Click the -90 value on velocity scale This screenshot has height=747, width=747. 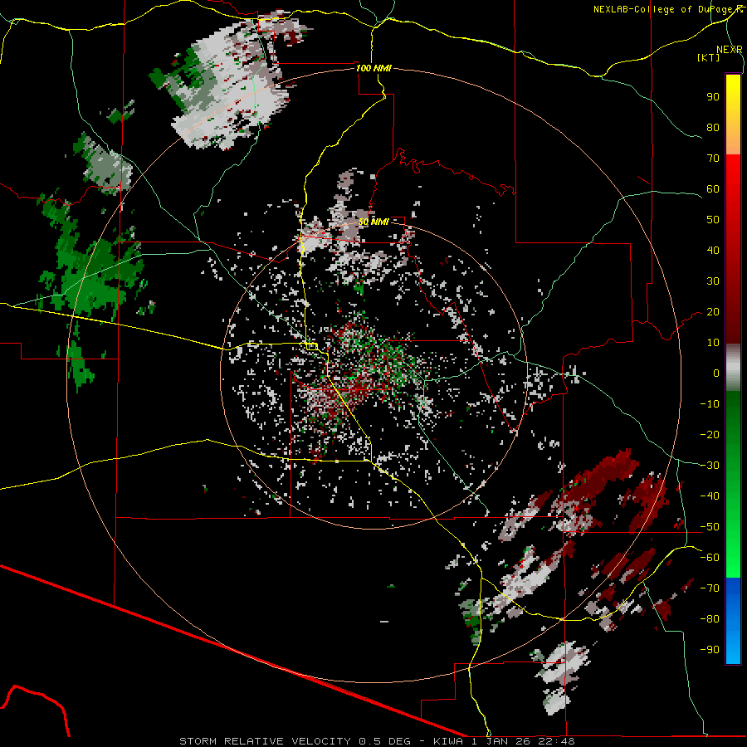point(710,650)
